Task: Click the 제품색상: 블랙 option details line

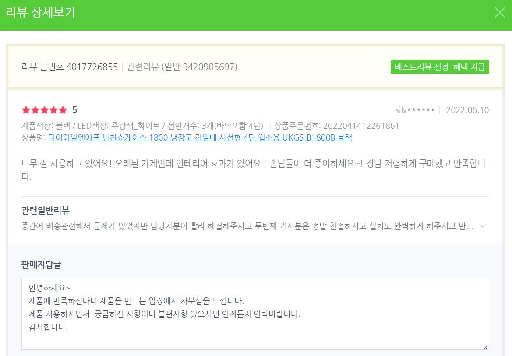Action: coord(142,126)
